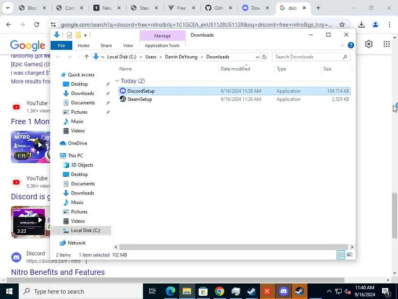Switch to the GitHub browser tab

(x=218, y=8)
